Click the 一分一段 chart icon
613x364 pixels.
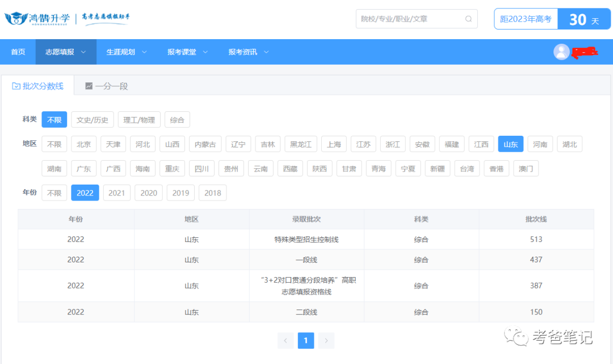pos(89,86)
